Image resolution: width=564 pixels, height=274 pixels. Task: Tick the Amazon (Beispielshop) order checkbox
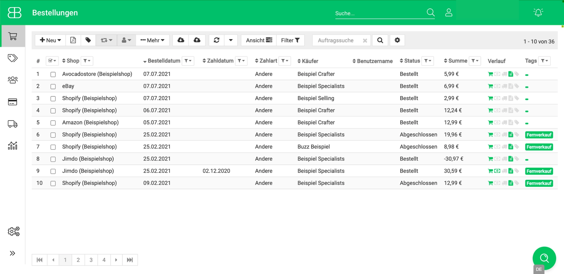pos(53,123)
